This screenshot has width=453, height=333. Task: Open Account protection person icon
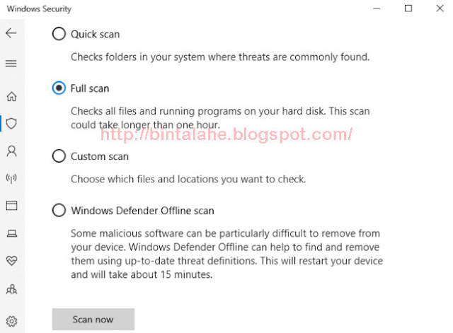[x=11, y=151]
